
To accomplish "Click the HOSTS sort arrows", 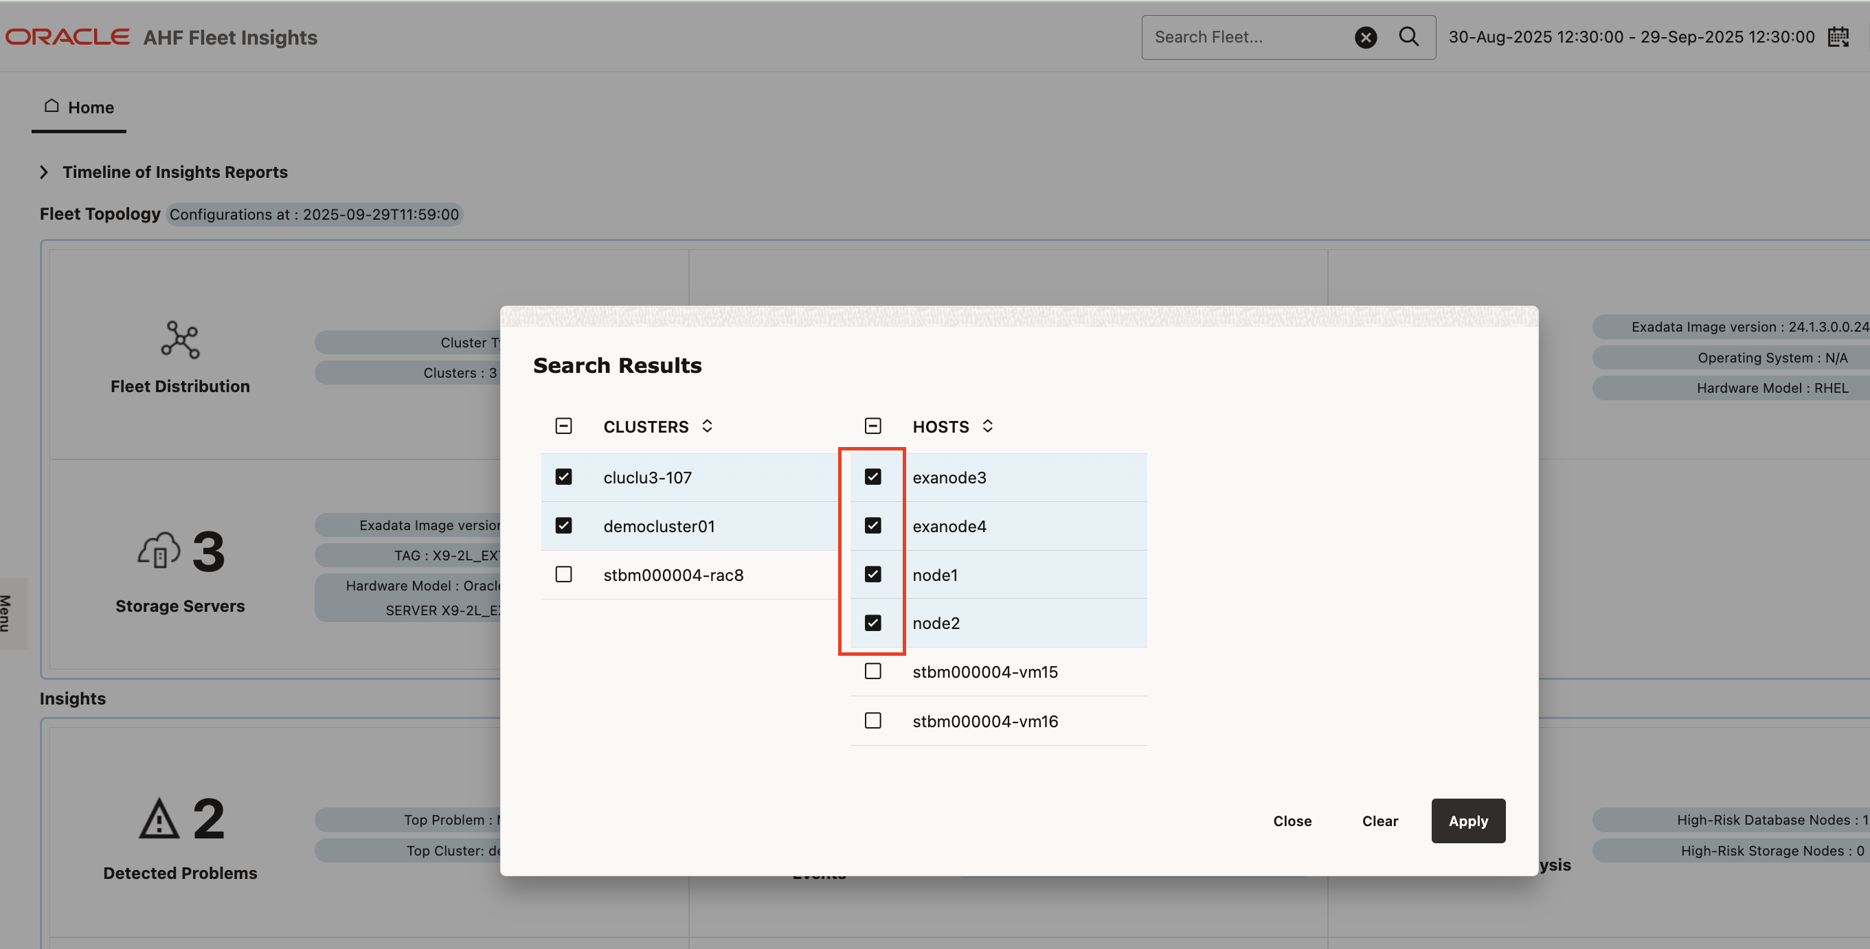I will 987,426.
